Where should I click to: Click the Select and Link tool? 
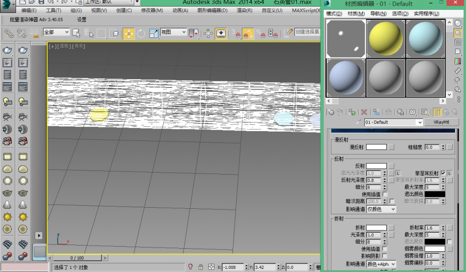click(x=9, y=33)
